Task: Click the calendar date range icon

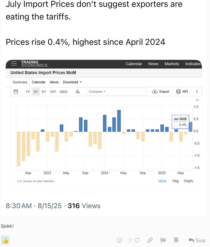Action: pyautogui.click(x=16, y=92)
